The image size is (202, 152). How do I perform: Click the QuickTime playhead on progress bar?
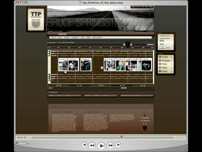coord(122,137)
